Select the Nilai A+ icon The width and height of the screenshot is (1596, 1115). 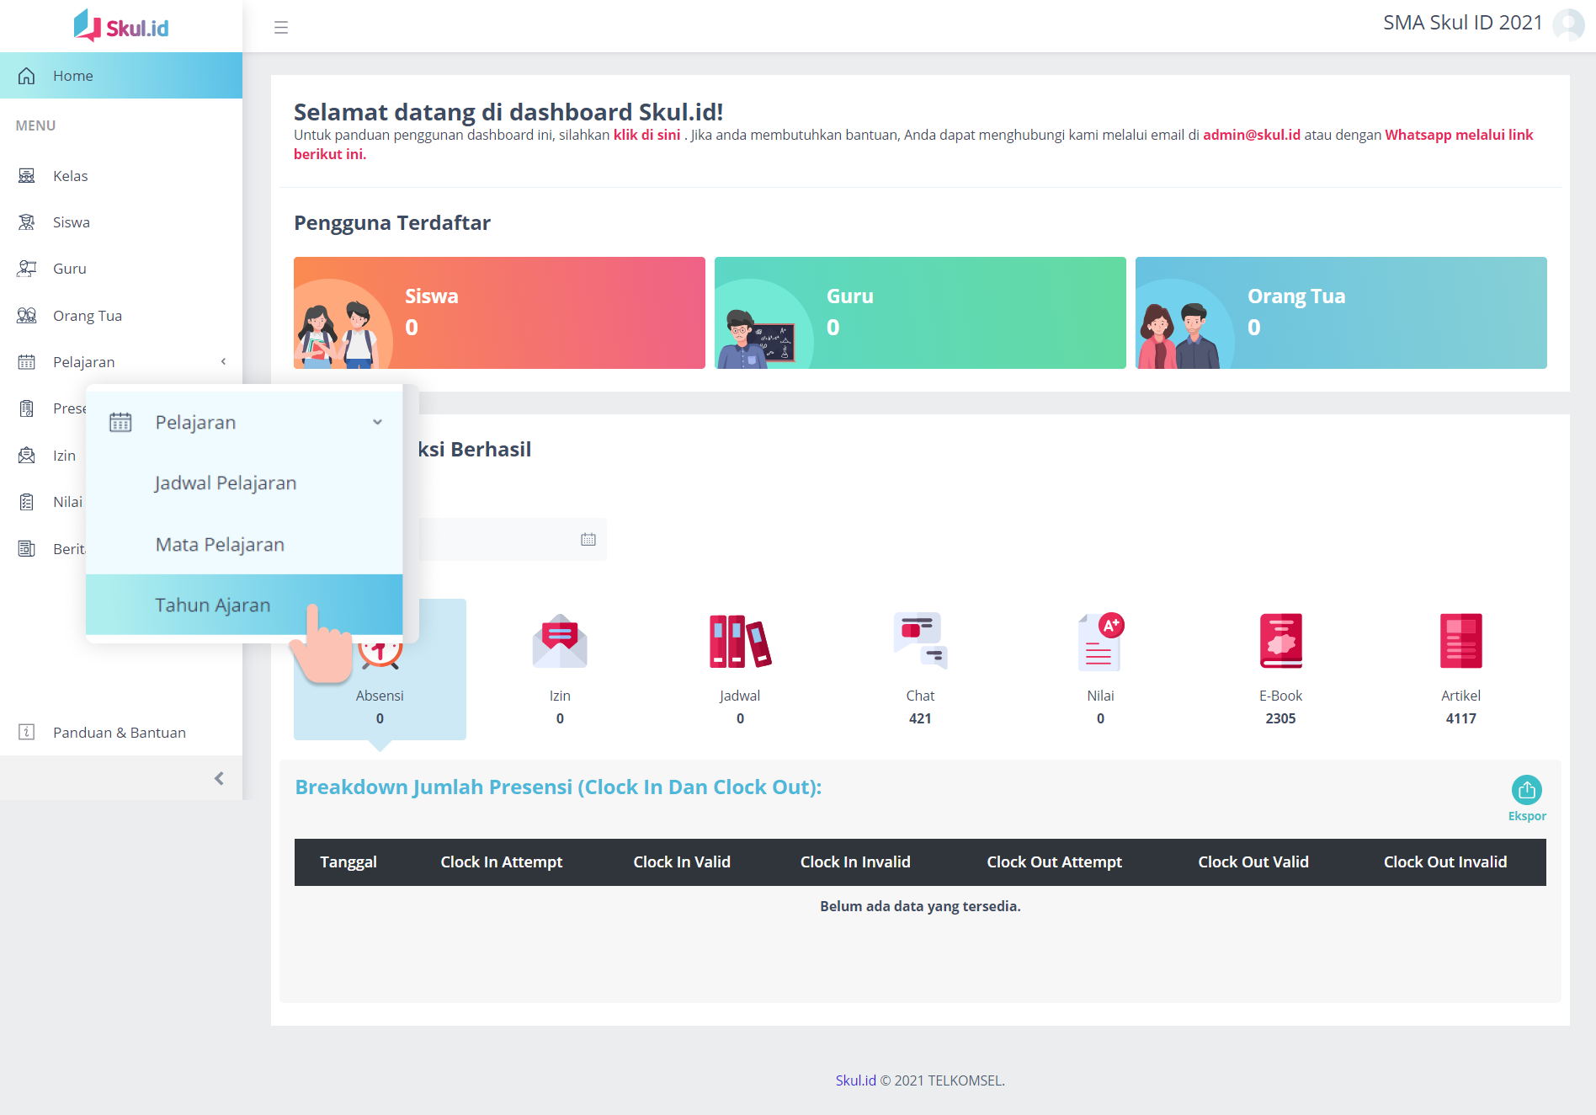coord(1100,642)
